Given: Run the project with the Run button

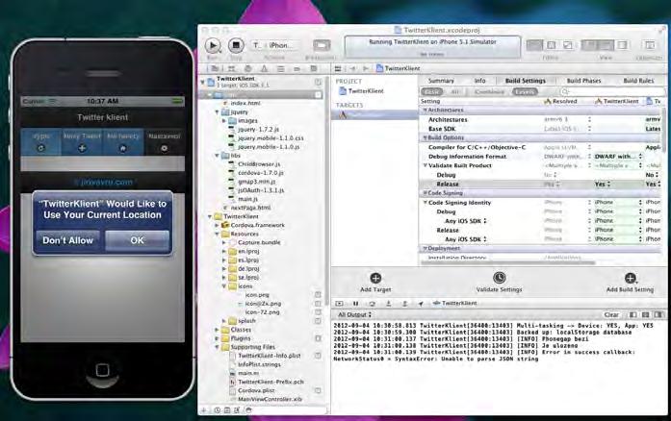Looking at the screenshot, I should (x=213, y=45).
